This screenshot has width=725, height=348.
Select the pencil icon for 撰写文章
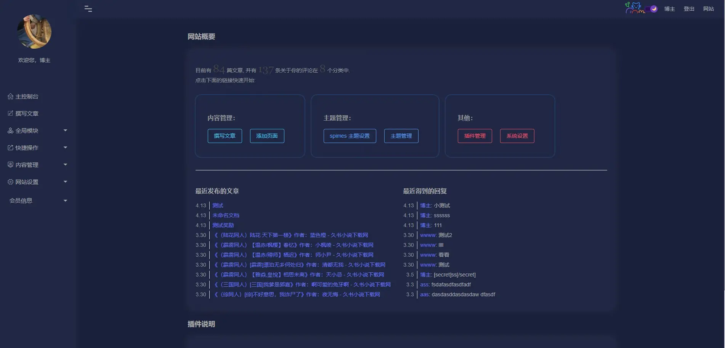pos(10,113)
